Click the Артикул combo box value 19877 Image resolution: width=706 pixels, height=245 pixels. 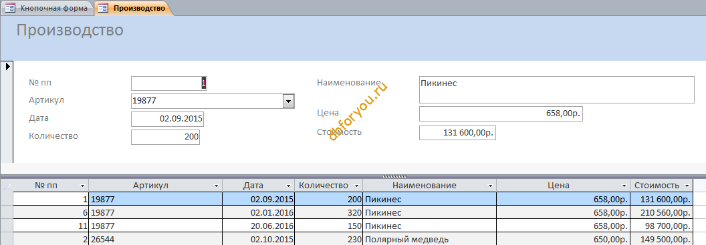point(207,101)
